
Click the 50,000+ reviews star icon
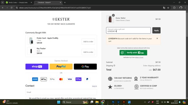click(x=110, y=87)
